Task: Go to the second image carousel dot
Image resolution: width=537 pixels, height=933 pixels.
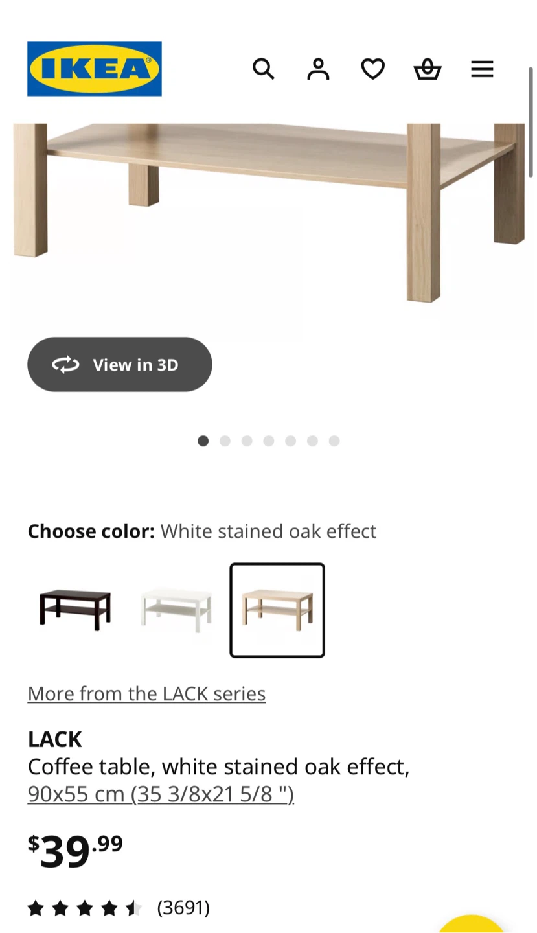Action: coord(225,441)
